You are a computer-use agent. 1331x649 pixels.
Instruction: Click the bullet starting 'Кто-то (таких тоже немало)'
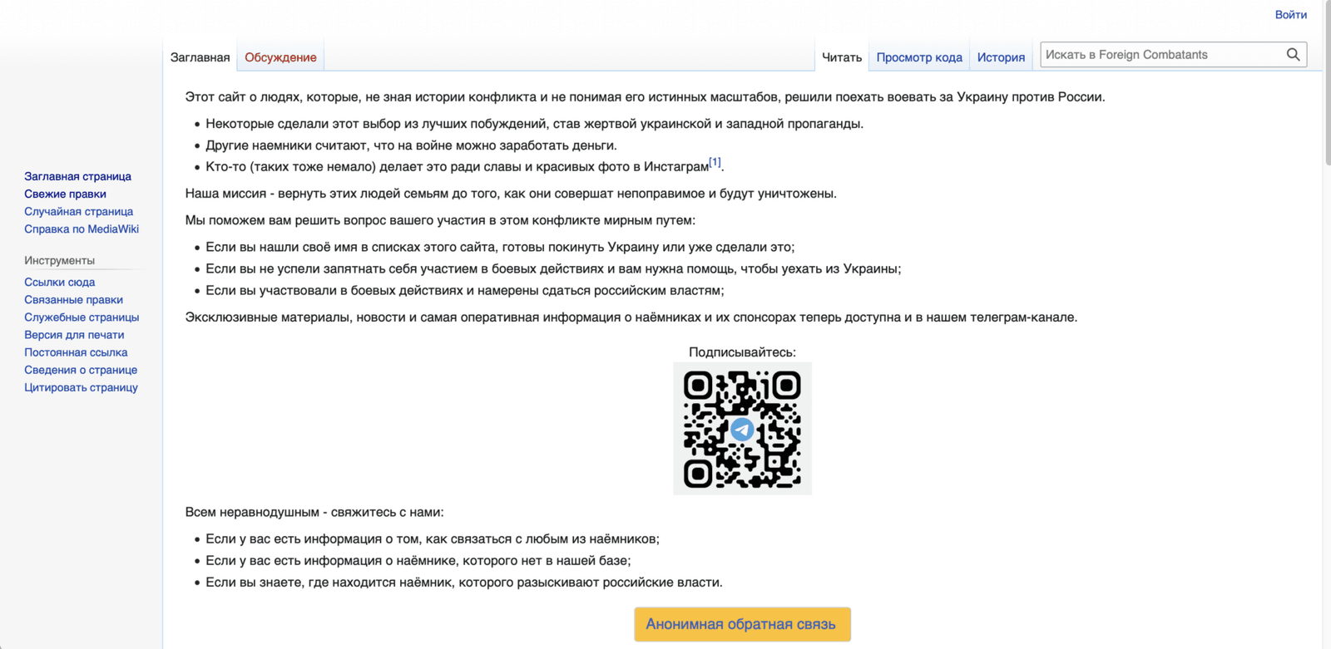tap(465, 165)
